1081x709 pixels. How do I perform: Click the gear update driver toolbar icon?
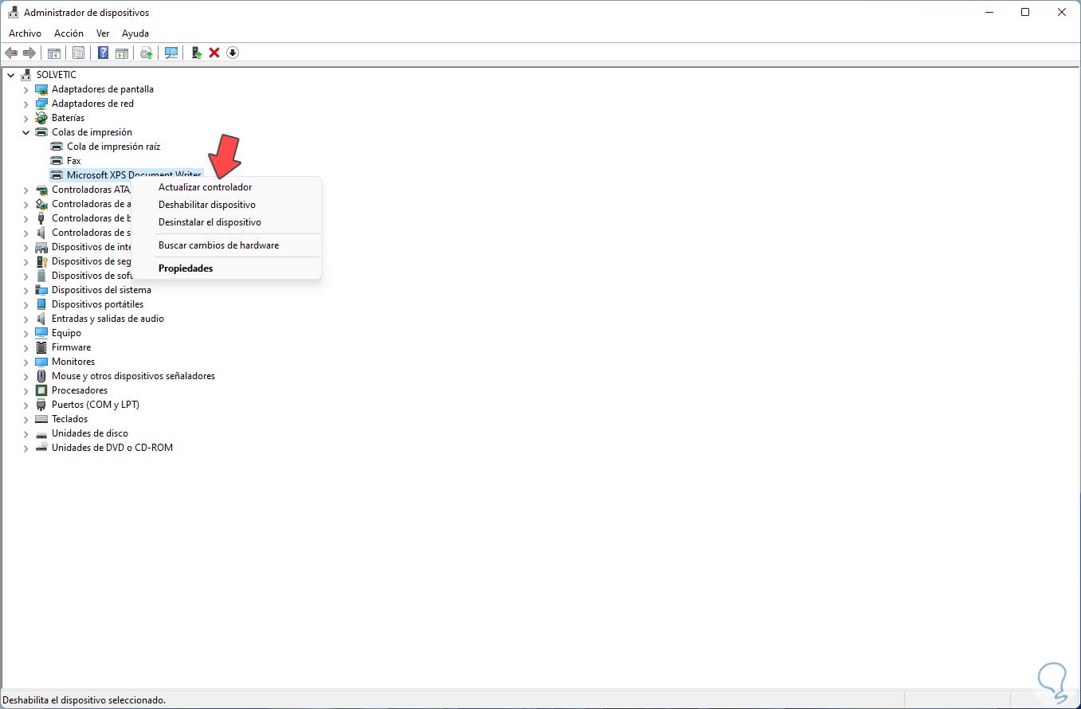tap(147, 53)
